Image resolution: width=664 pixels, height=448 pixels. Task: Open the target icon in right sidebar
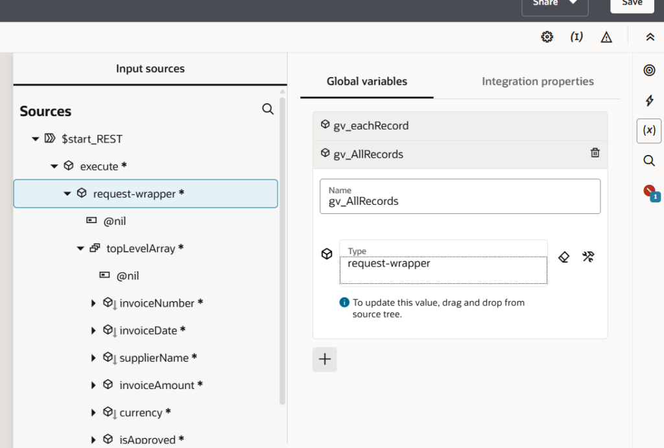(x=649, y=71)
